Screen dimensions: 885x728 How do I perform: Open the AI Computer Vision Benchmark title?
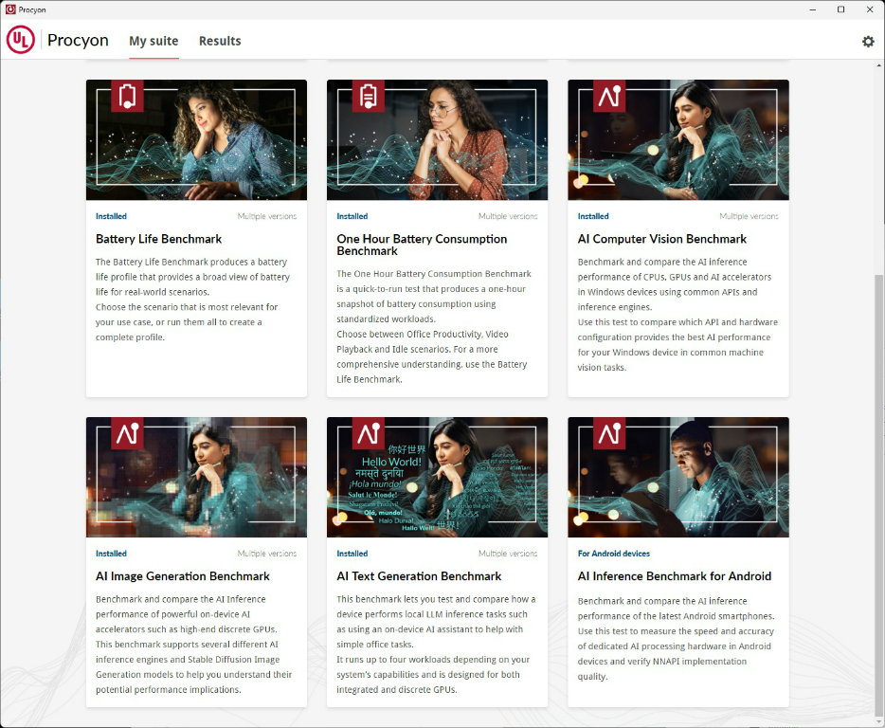[x=662, y=239]
